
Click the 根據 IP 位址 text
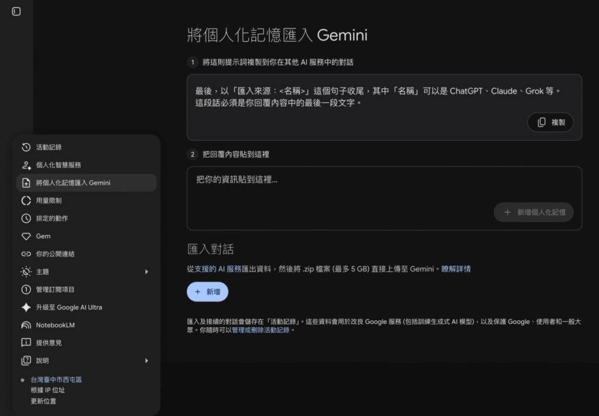coord(48,390)
